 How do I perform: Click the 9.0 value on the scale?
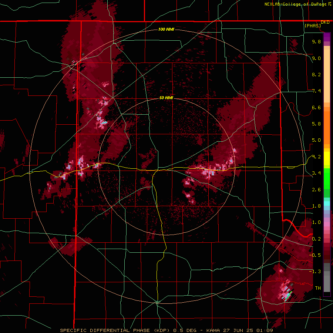pyautogui.click(x=316, y=58)
